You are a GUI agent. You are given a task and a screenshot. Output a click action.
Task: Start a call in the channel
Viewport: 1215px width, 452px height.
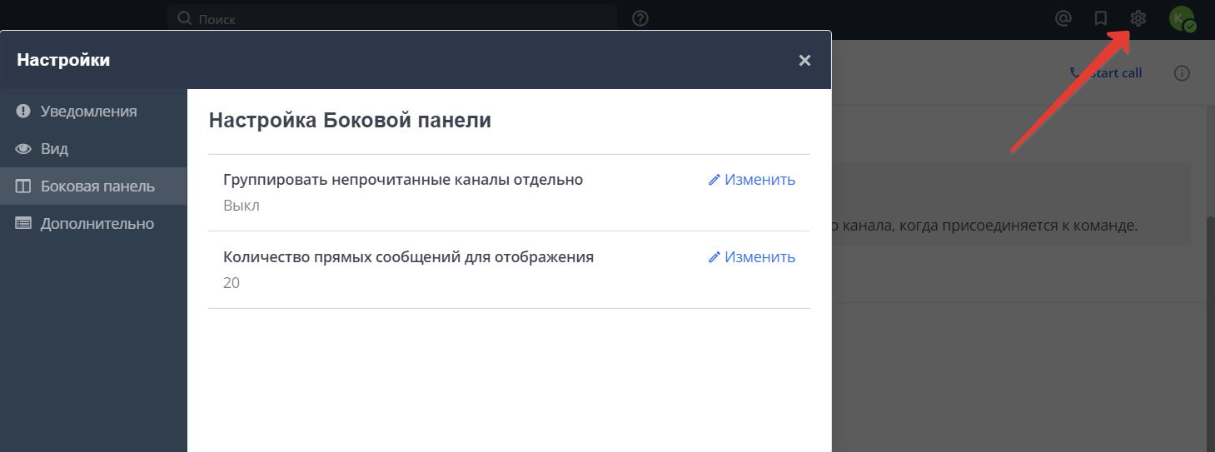1106,73
